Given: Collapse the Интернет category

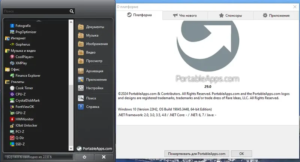Looking at the screenshot, I should tap(15, 38).
